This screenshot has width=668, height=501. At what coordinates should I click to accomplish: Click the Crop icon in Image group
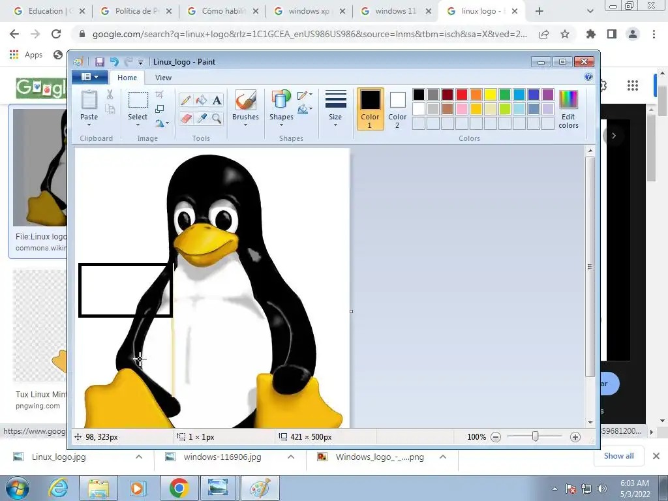tap(160, 94)
